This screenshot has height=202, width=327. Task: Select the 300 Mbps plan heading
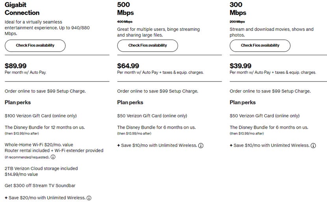coord(238,9)
